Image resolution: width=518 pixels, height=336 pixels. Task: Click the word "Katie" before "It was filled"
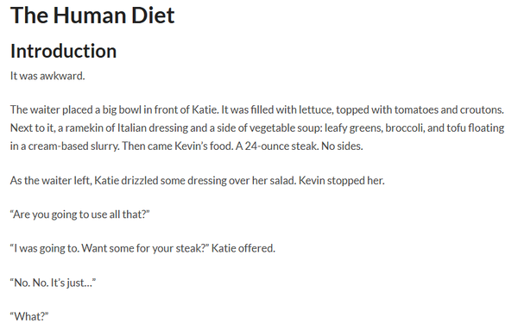pos(205,109)
